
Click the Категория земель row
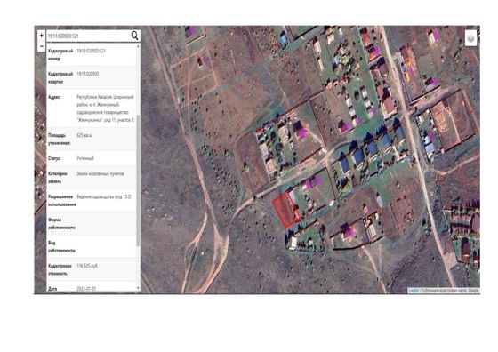tap(92, 178)
